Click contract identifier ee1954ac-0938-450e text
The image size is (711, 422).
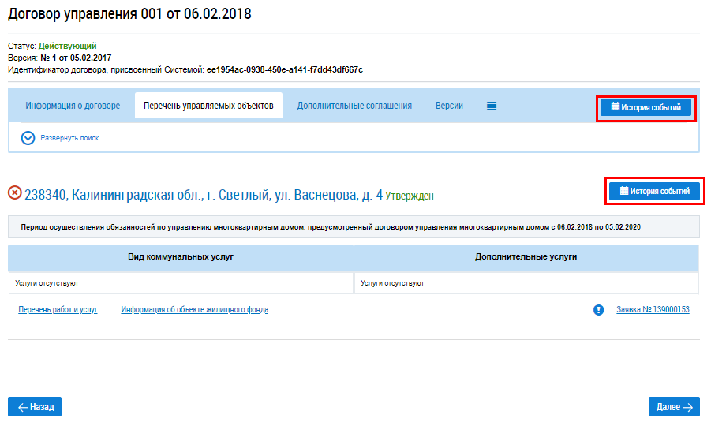point(285,69)
